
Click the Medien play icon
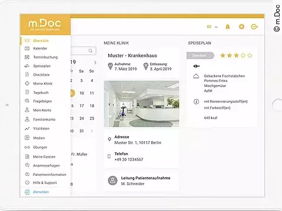(x=27, y=138)
